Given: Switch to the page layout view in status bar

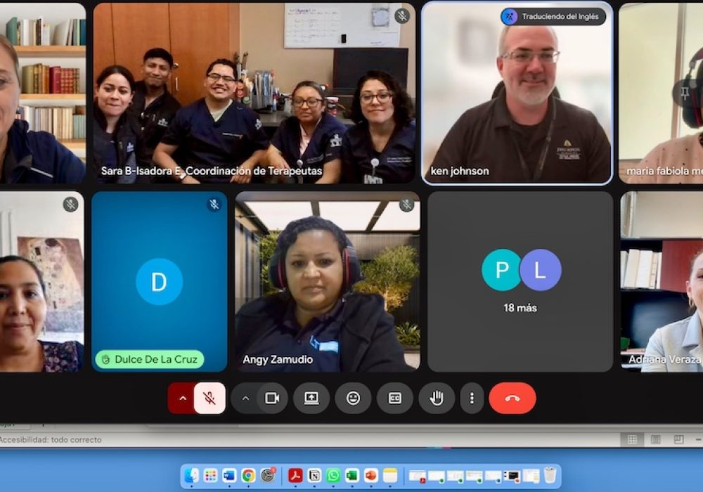Looking at the screenshot, I should coord(655,439).
